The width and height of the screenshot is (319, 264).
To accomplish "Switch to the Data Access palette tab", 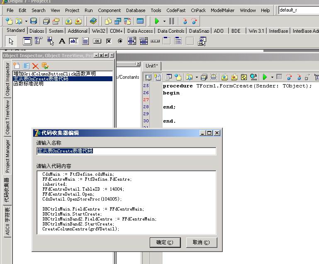I will click(x=140, y=31).
